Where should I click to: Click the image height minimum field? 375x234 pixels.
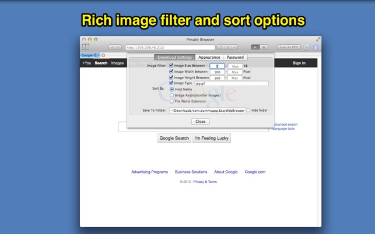(217, 78)
